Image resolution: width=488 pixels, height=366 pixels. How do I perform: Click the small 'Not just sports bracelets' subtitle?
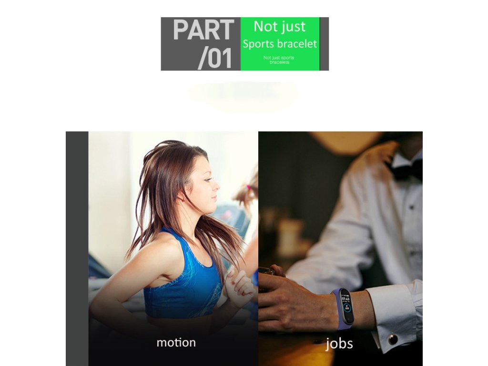click(279, 60)
